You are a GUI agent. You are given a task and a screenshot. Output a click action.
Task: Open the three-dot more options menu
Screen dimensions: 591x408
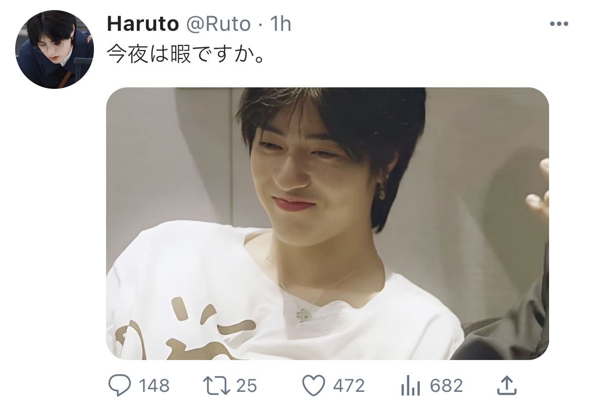[559, 24]
